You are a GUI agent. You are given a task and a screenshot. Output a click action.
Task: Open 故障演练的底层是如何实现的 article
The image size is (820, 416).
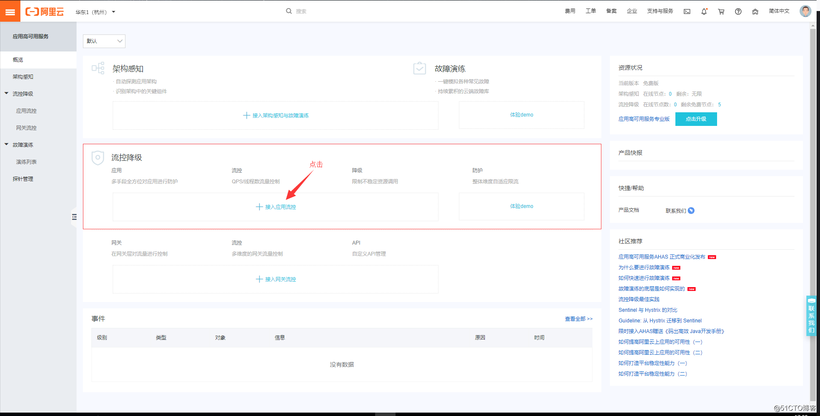pyautogui.click(x=652, y=289)
